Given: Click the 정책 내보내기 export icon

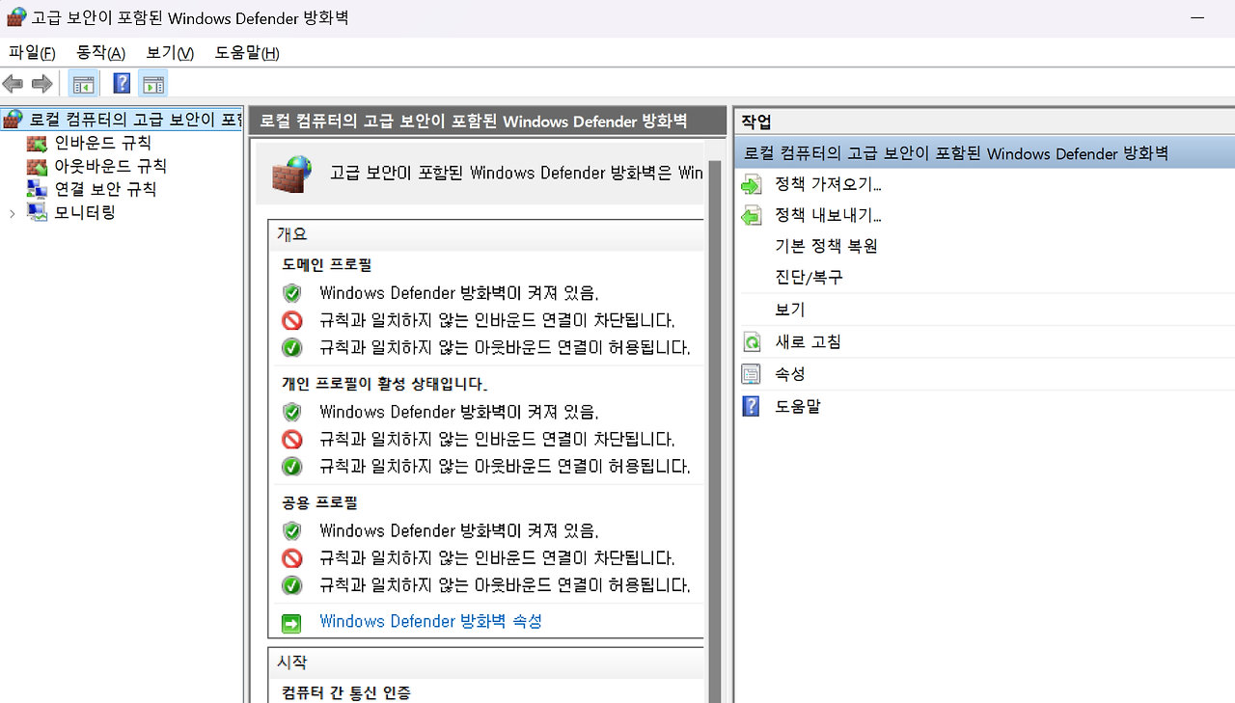Looking at the screenshot, I should click(x=752, y=214).
